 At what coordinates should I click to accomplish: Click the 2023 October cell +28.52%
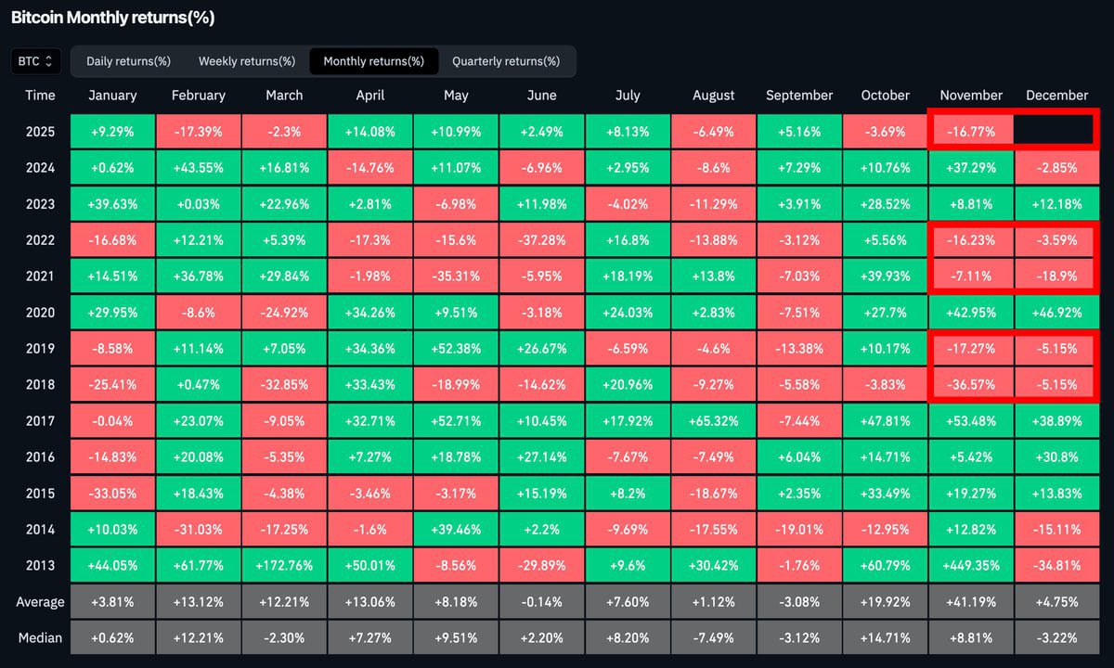pos(886,204)
